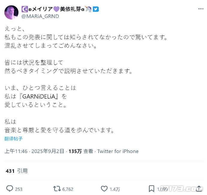Click the reply speech bubble icon

[10, 189]
